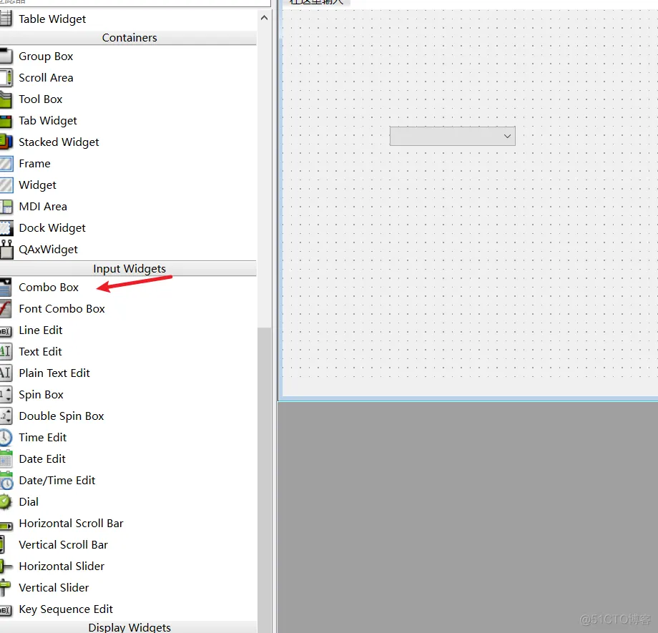Click the Combo Box widget icon

[x=6, y=288]
